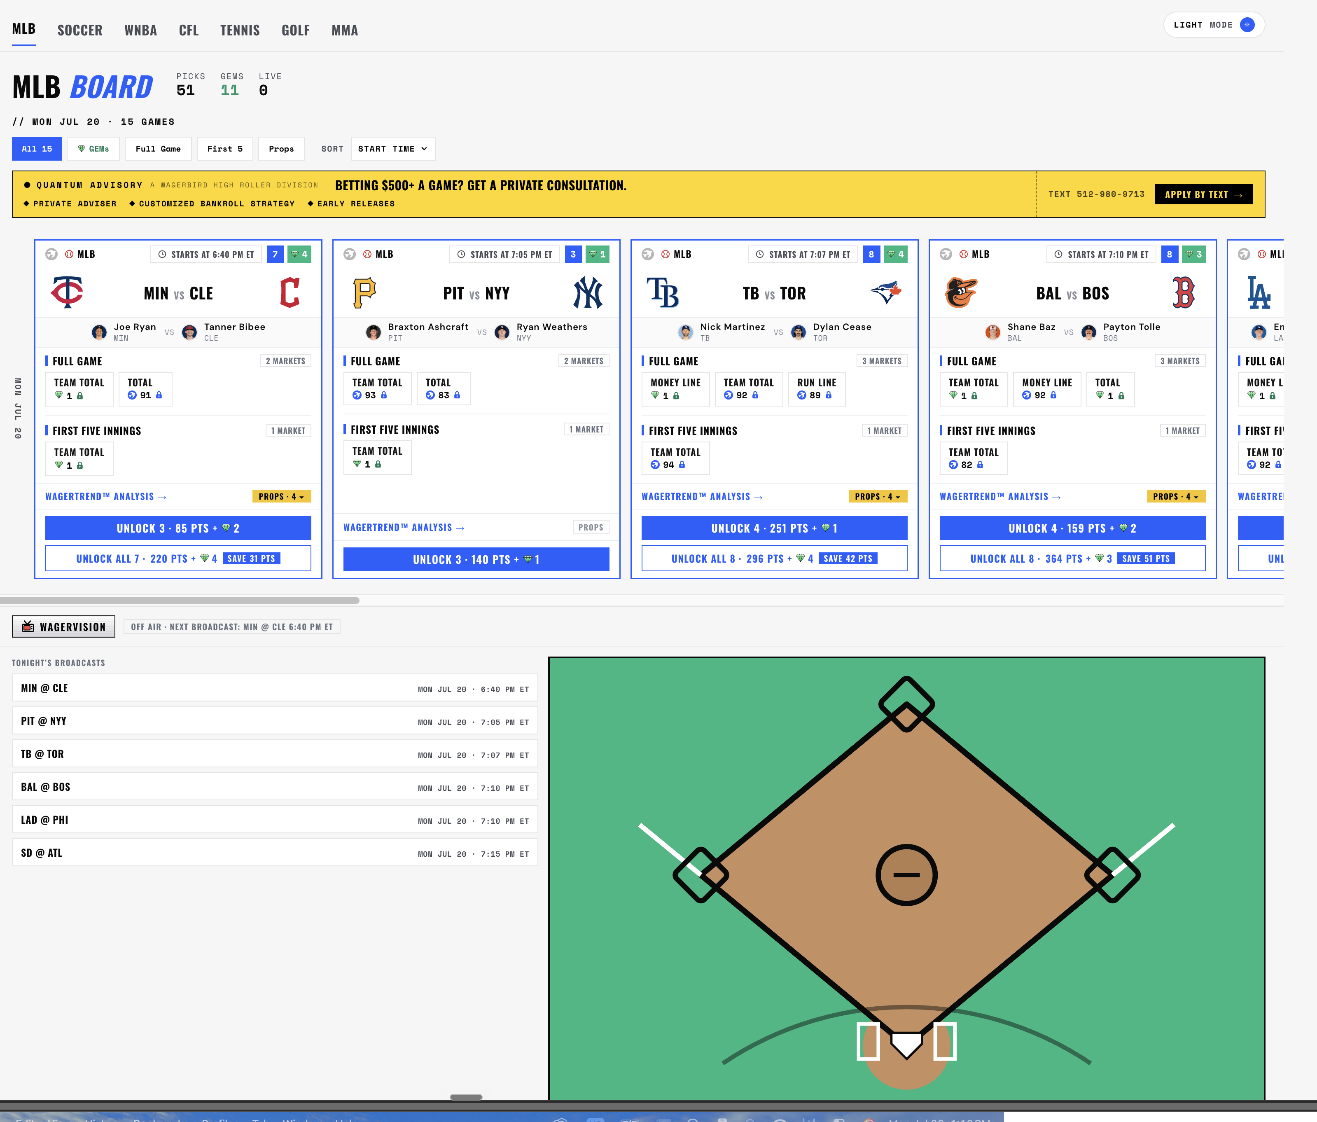The image size is (1317, 1122).
Task: Click Shane Baz's player avatar
Action: (x=993, y=332)
